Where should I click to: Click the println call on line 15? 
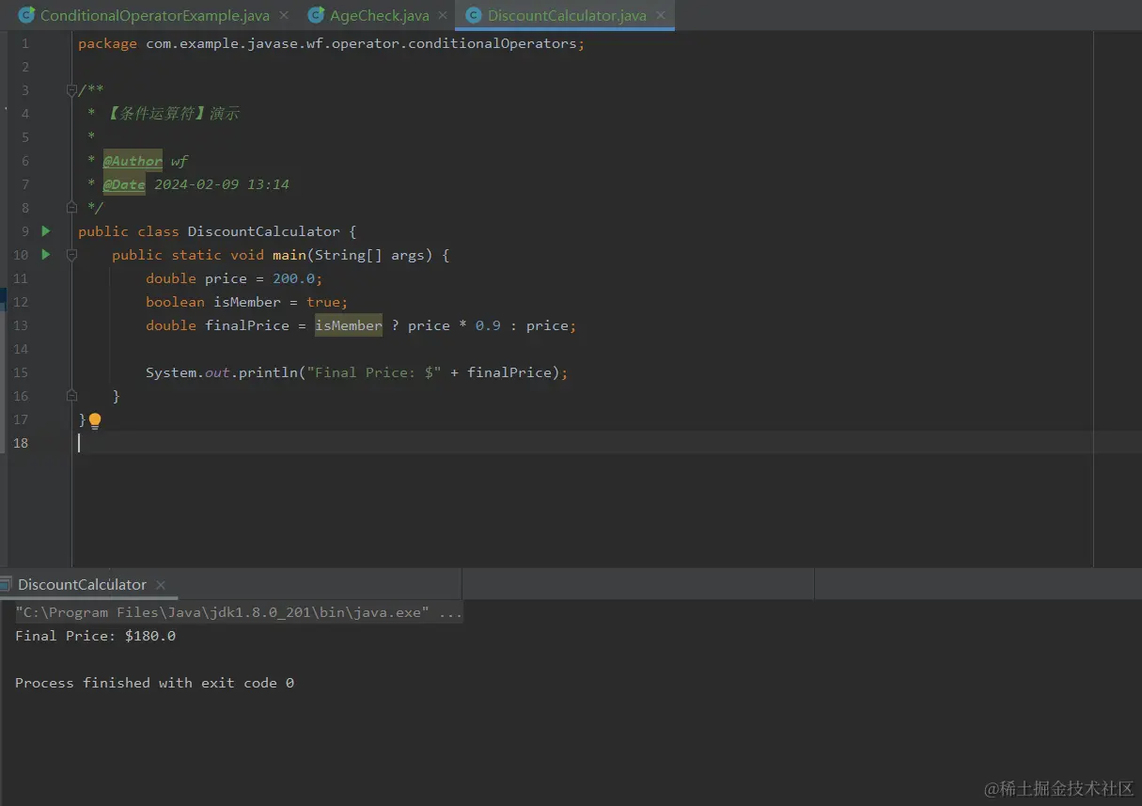[268, 372]
